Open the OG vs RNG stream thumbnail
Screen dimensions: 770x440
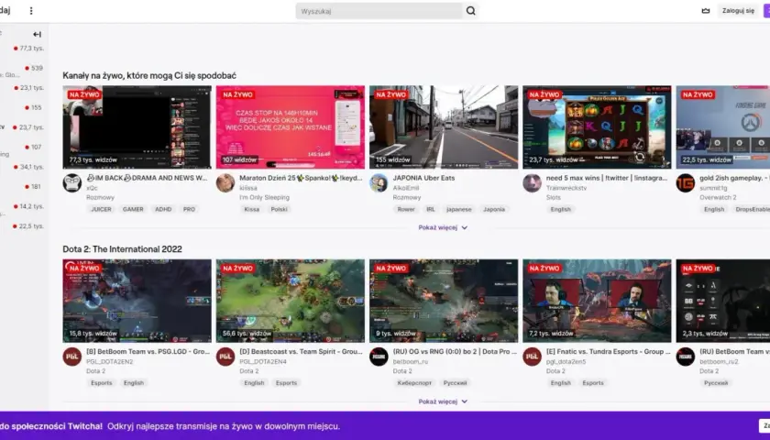tap(444, 301)
